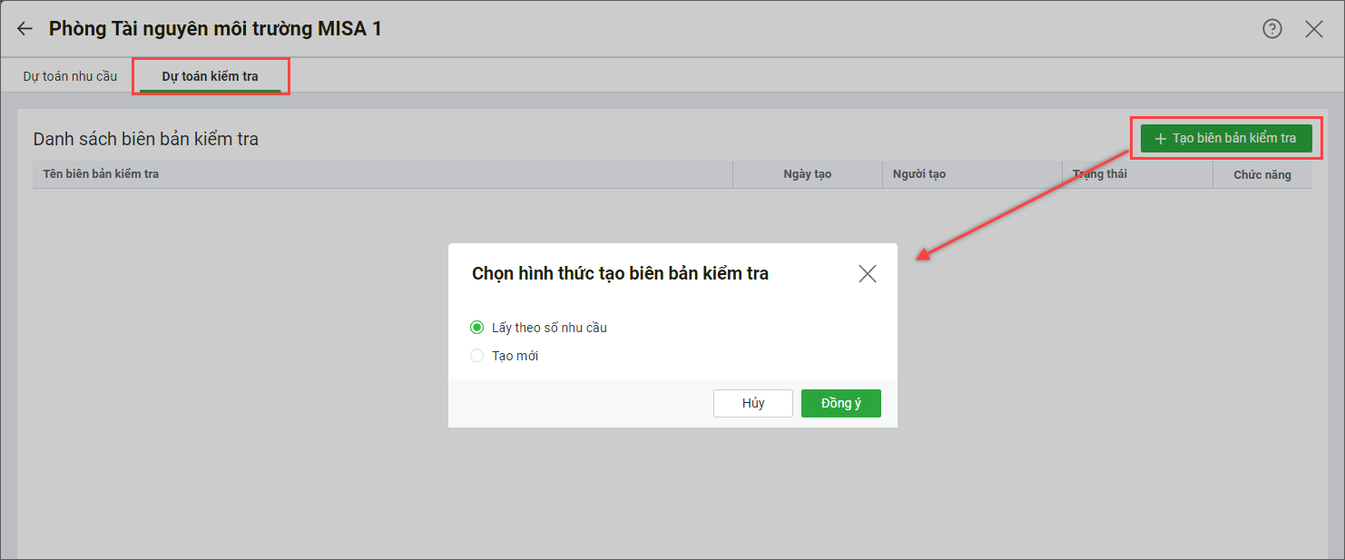The height and width of the screenshot is (560, 1345).
Task: Click the back arrow beside the page title
Action: pos(25,29)
